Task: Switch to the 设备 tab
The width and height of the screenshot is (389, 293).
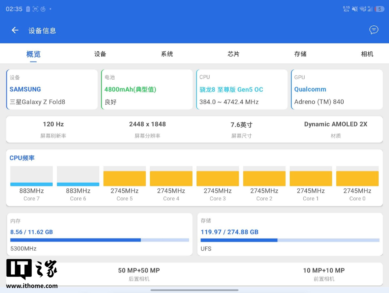Action: tap(100, 54)
